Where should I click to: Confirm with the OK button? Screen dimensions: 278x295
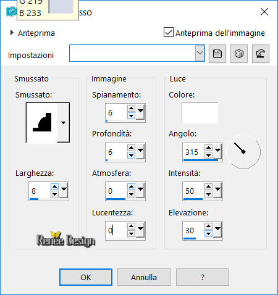point(86,277)
